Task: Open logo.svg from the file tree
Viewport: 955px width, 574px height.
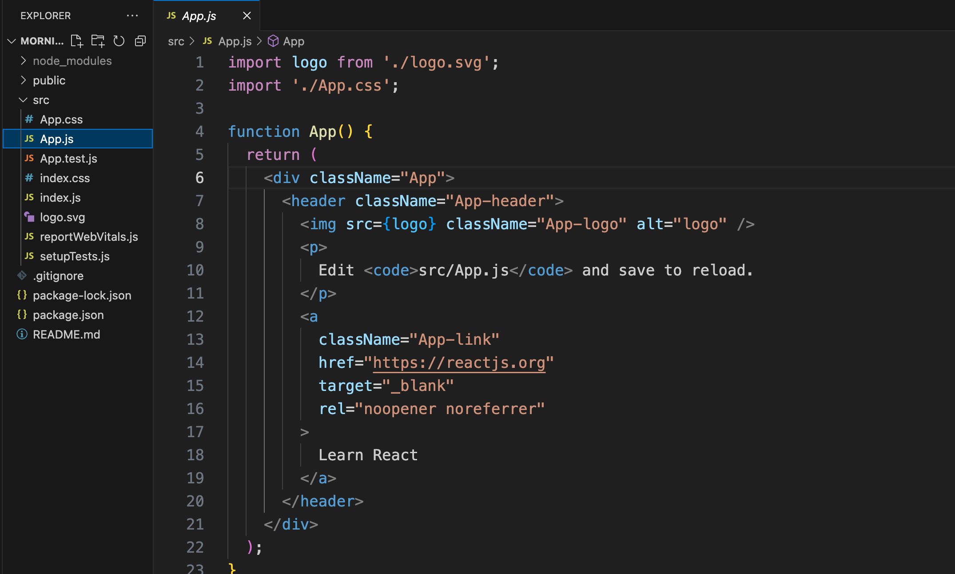Action: (62, 217)
